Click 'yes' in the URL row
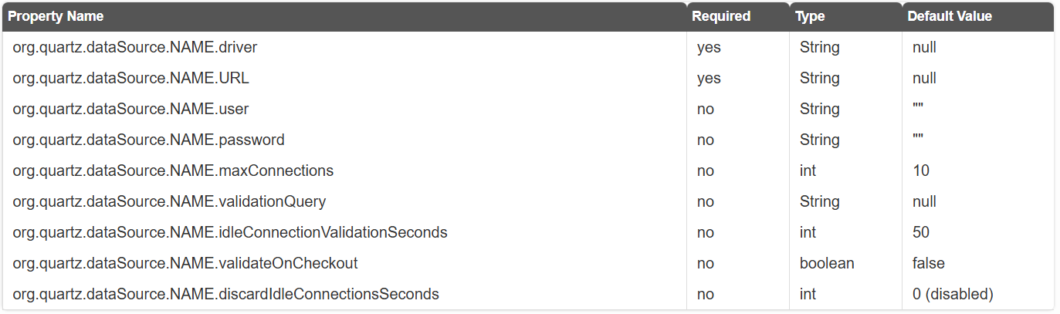This screenshot has width=1060, height=314. pyautogui.click(x=709, y=78)
